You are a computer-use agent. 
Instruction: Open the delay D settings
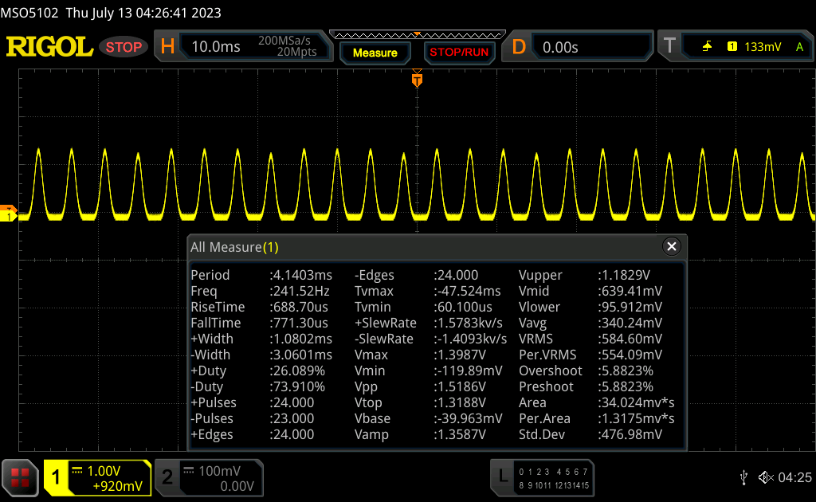coord(519,47)
